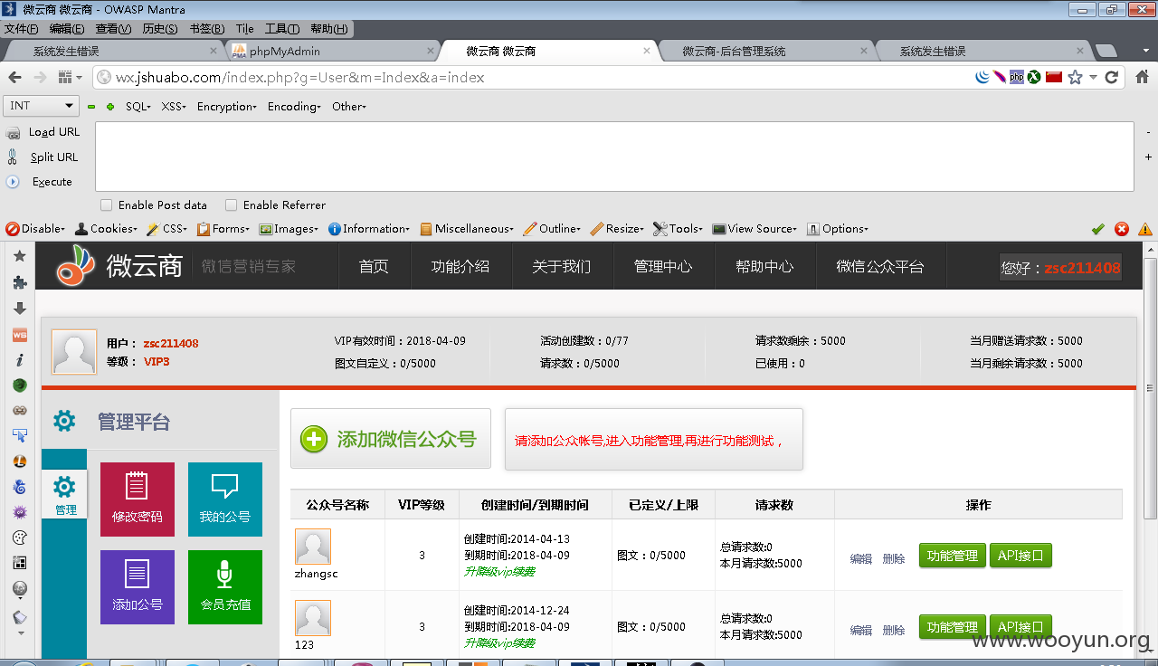
Task: Click 删除 link in the 123 row
Action: pos(894,630)
